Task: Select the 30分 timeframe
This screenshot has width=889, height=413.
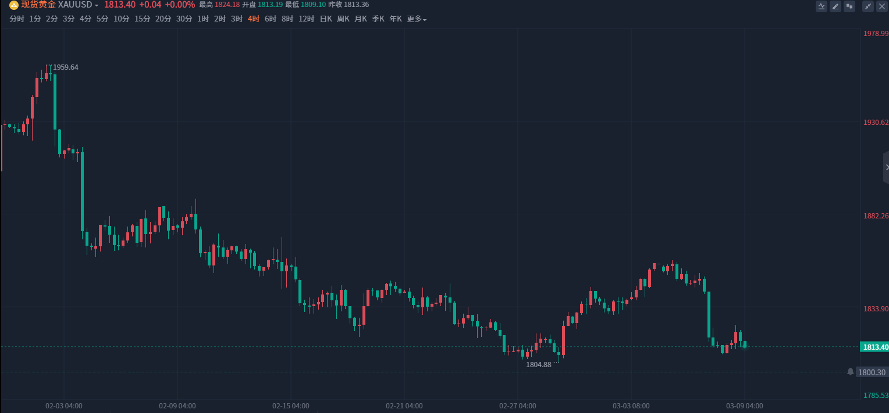Action: tap(184, 19)
